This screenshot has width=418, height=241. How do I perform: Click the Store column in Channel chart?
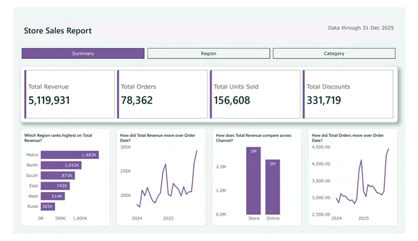[253, 180]
